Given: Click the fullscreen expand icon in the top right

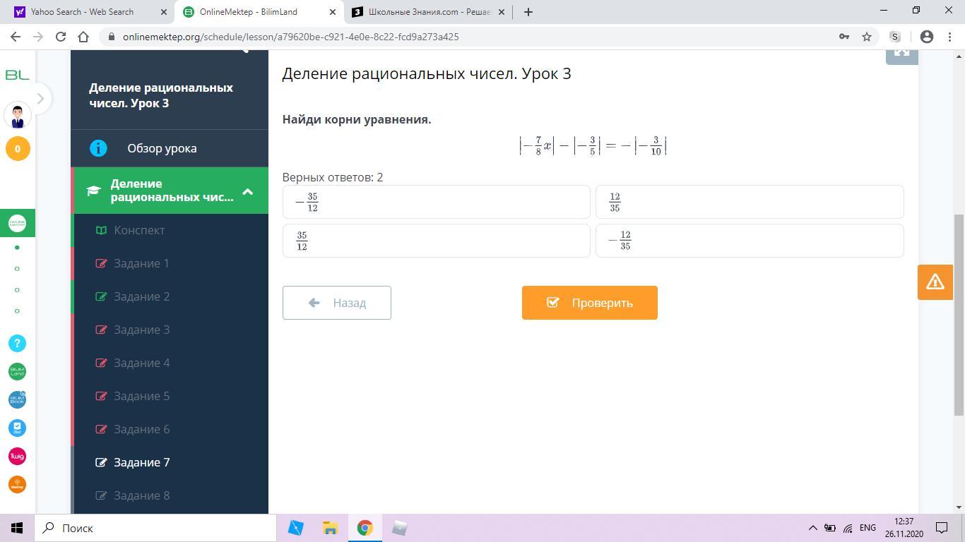Looking at the screenshot, I should click(x=902, y=55).
